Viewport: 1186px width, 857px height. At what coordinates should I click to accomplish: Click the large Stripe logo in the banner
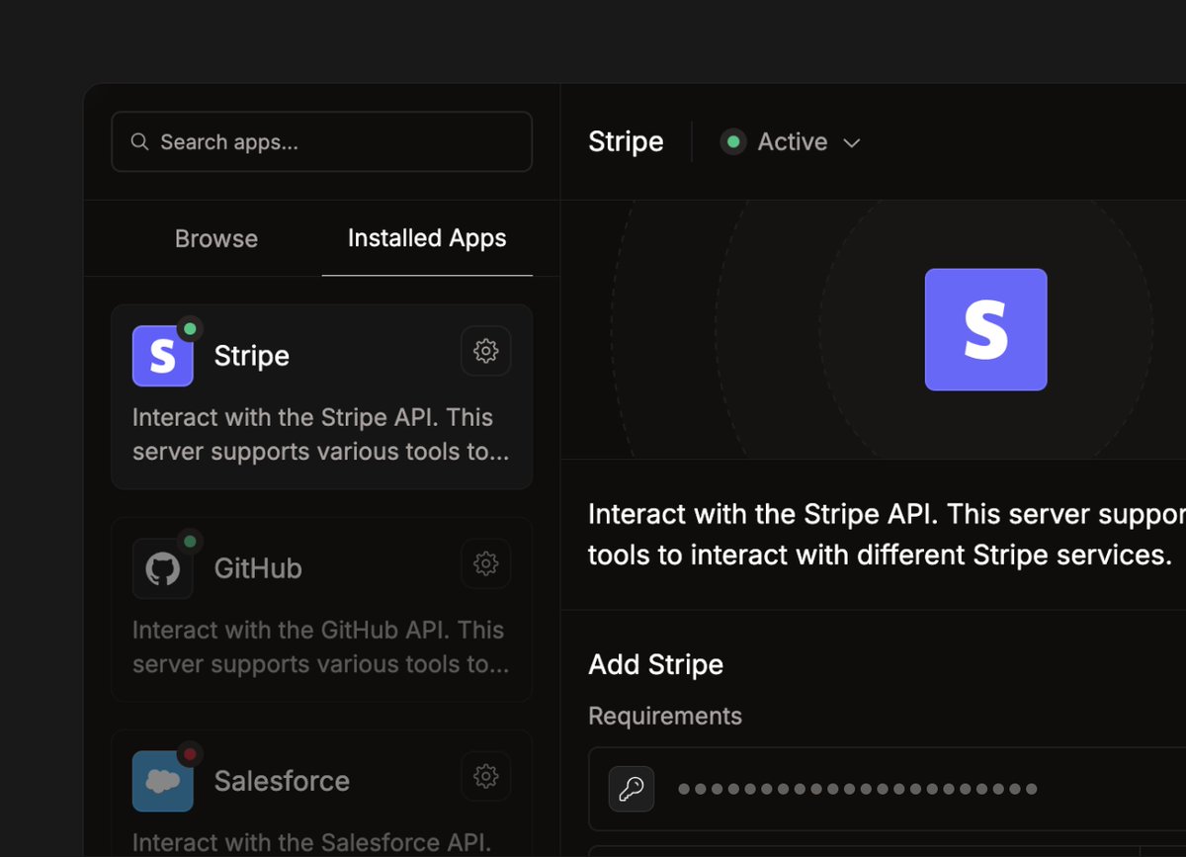(985, 329)
